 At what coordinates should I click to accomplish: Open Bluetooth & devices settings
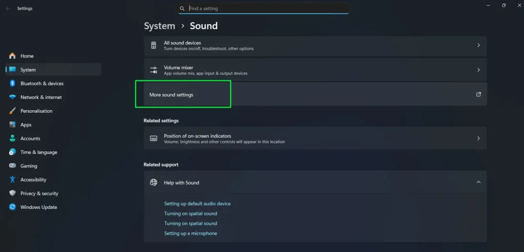coord(53,83)
